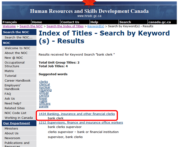The image size is (178, 147).
Task: Open 1434 Banking, insurance financial clerks
Action: [x=77, y=114]
